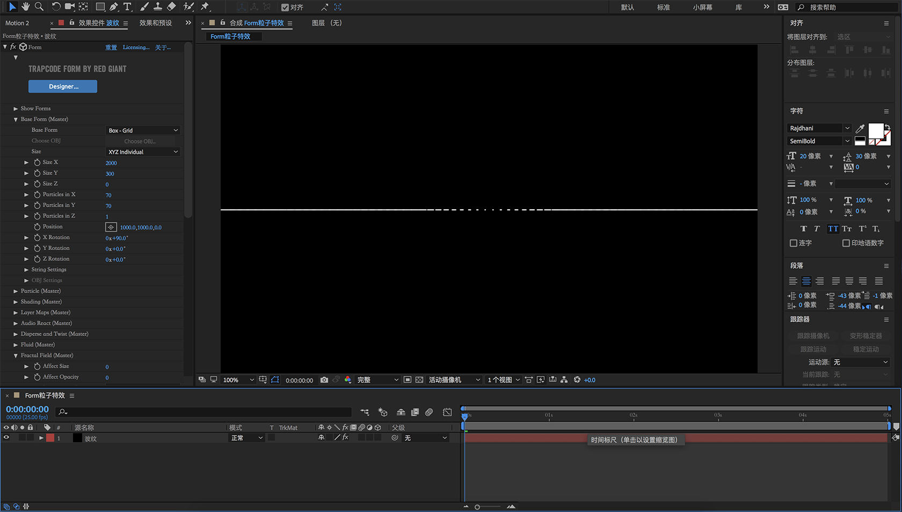Click the Size X stopwatch icon
The image size is (902, 512).
[x=37, y=162]
